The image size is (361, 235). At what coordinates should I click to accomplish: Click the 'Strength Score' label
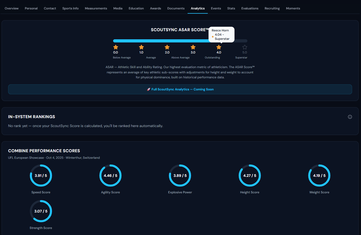[41, 228]
